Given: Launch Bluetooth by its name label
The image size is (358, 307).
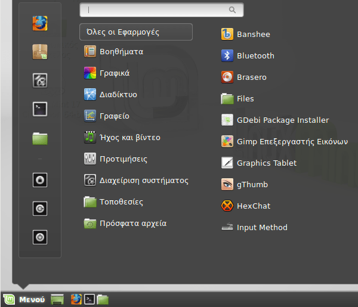Looking at the screenshot, I should click(x=255, y=55).
